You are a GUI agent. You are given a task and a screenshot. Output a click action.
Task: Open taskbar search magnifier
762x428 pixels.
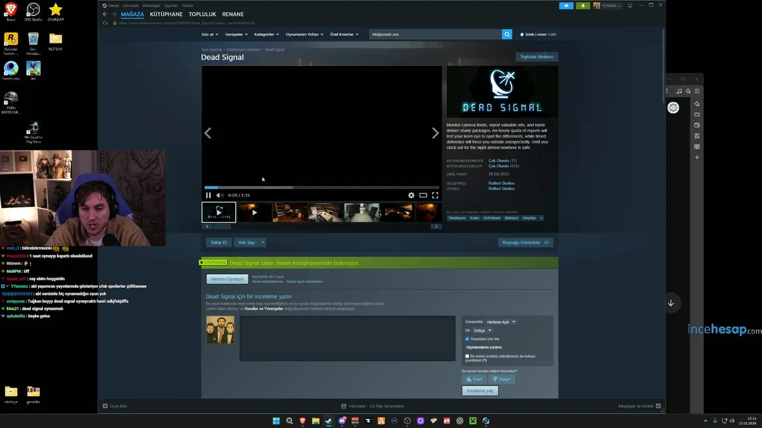(289, 421)
